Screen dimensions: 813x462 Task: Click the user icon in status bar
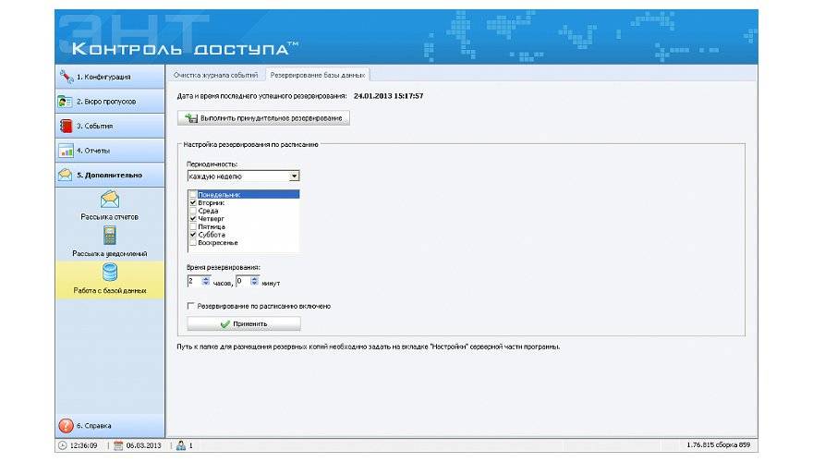(180, 445)
